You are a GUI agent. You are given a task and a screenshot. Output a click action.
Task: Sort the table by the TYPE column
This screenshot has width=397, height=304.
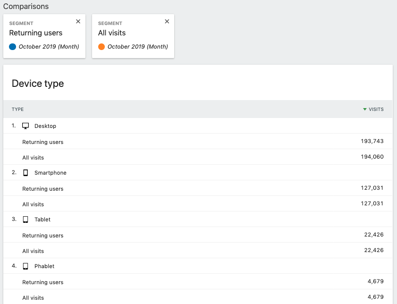coord(17,109)
